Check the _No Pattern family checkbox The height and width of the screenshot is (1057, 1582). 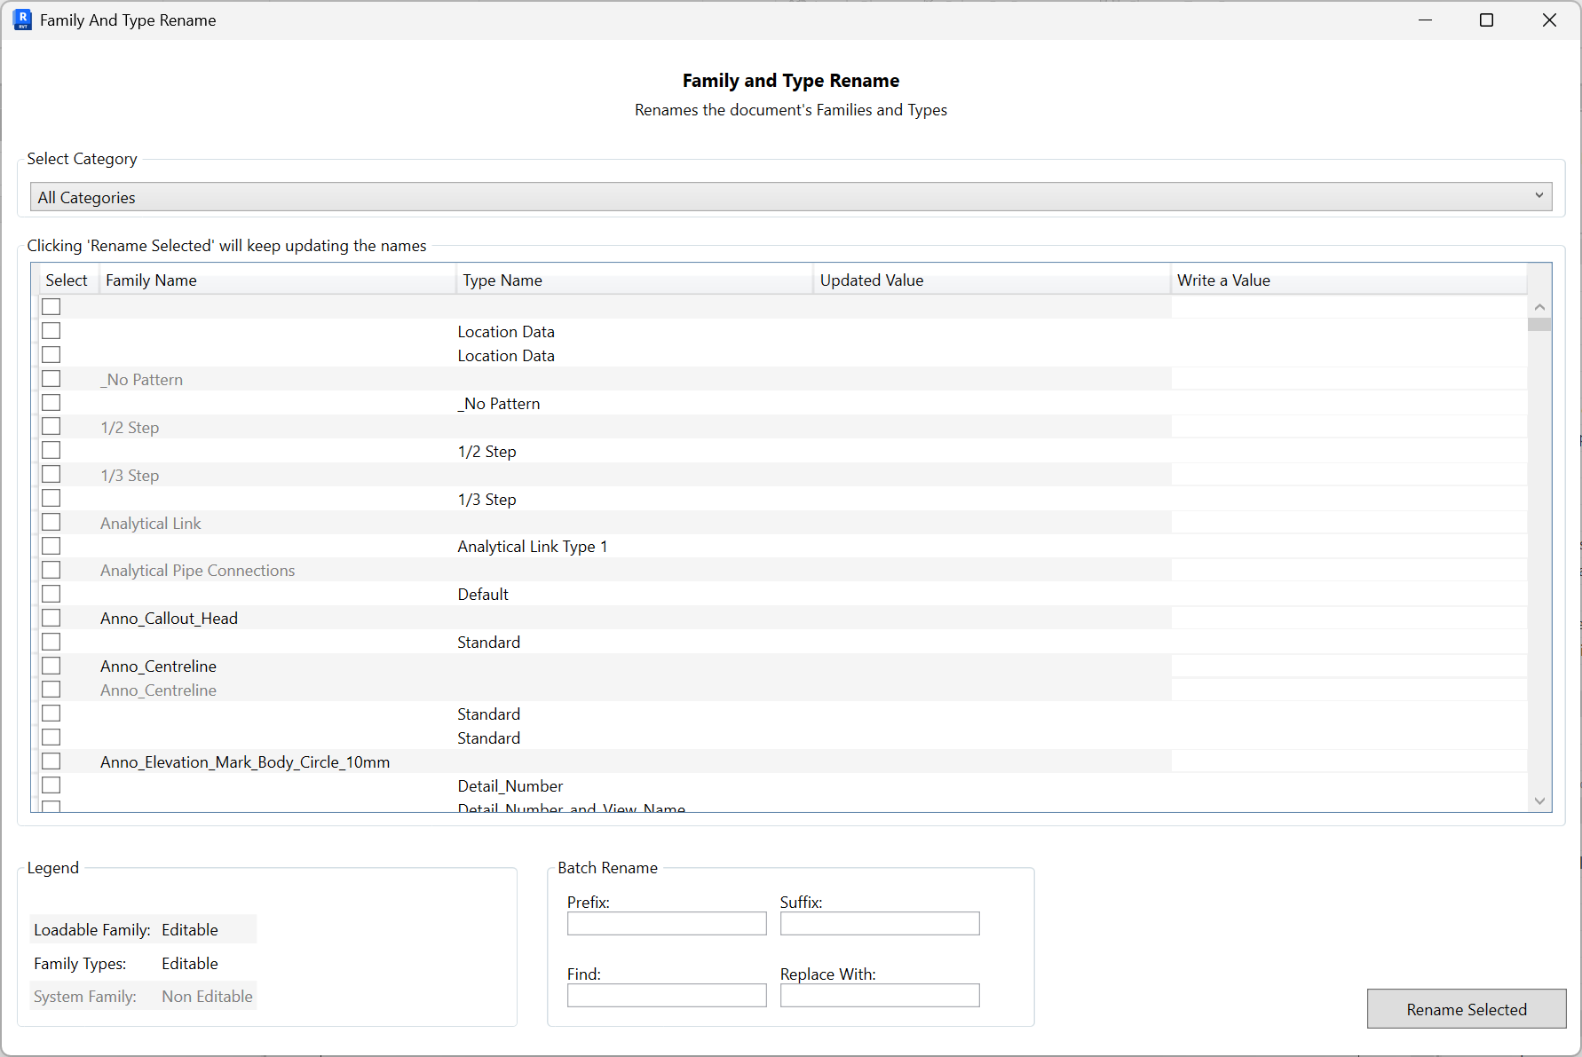tap(51, 378)
